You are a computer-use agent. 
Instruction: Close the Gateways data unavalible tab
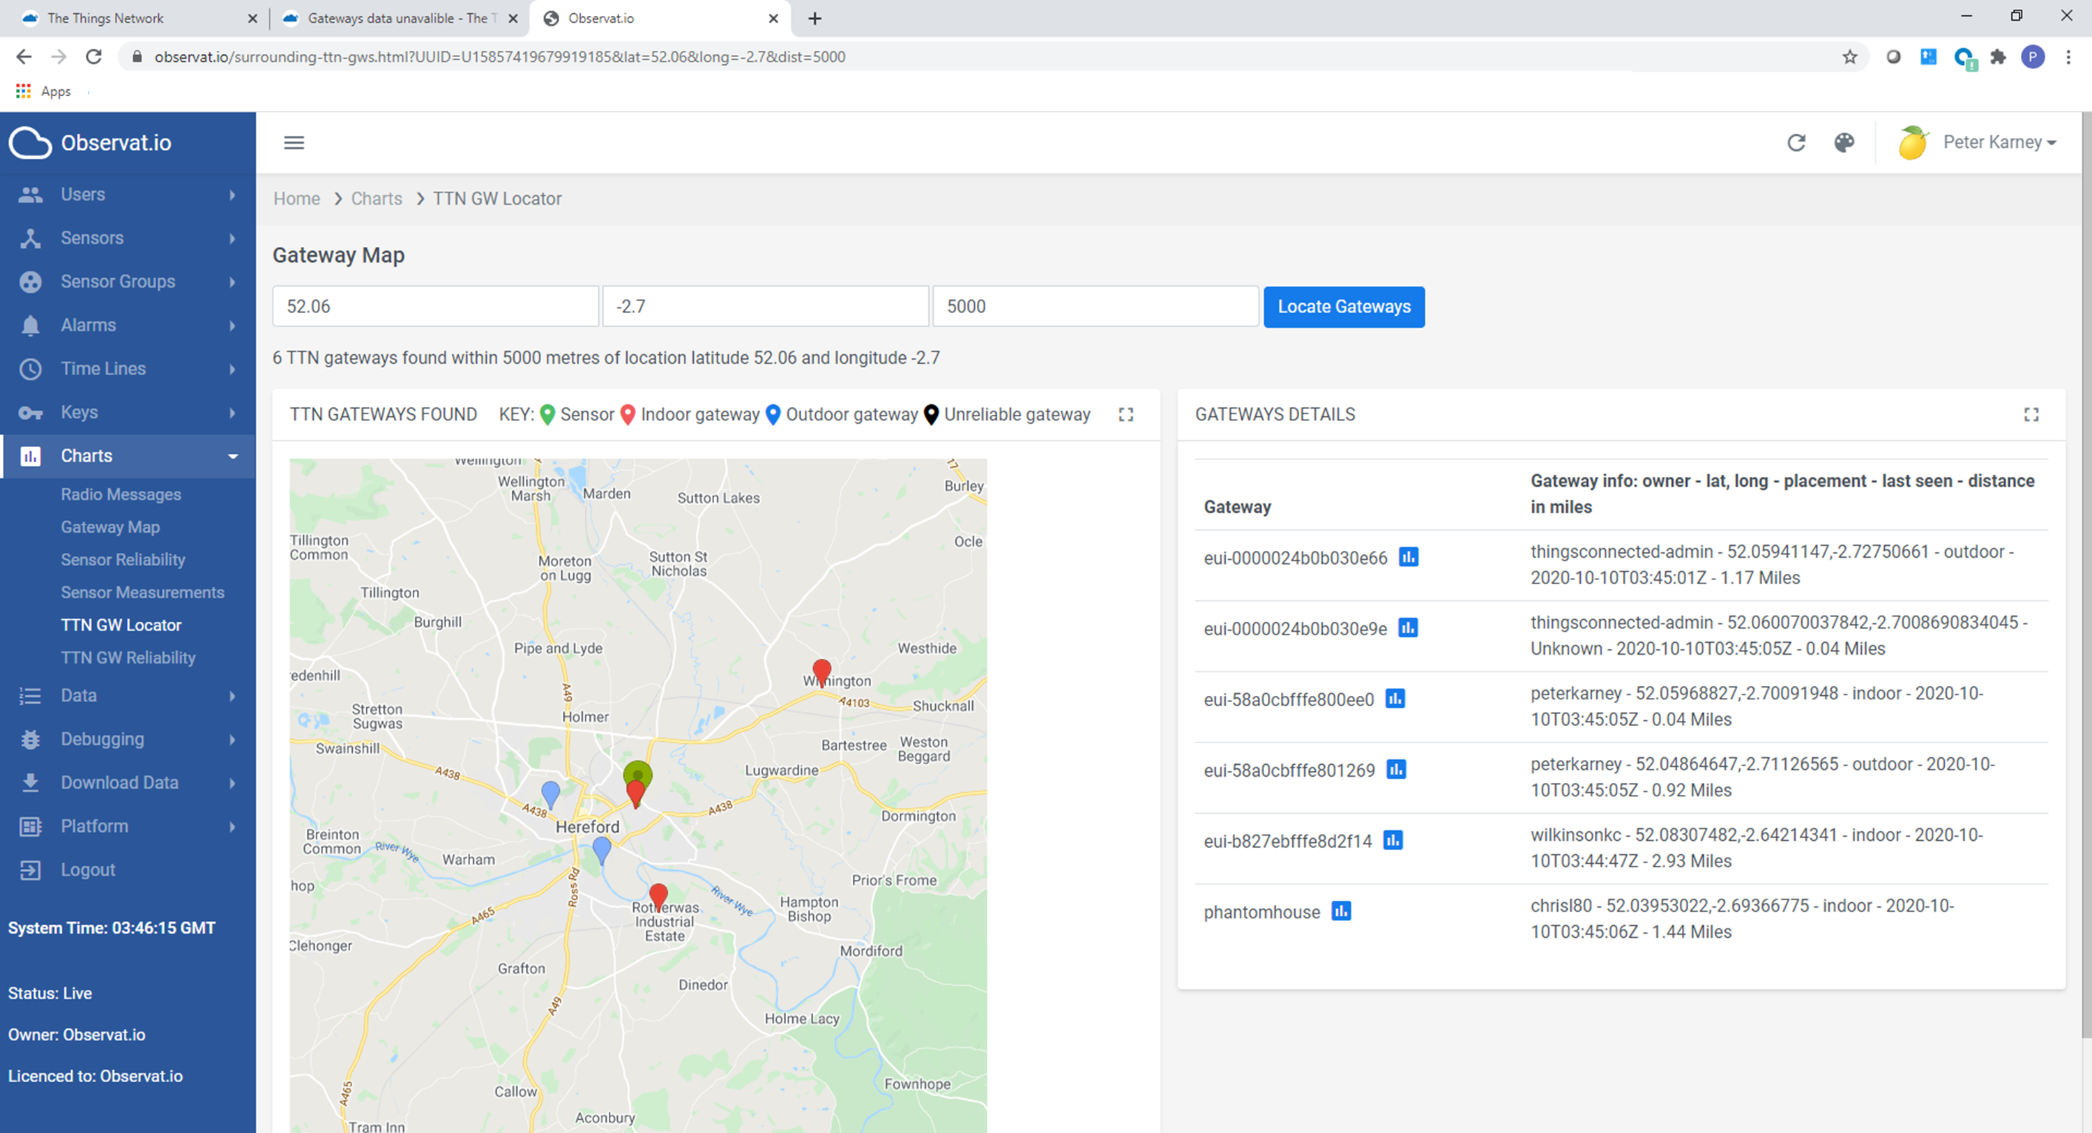(x=513, y=18)
